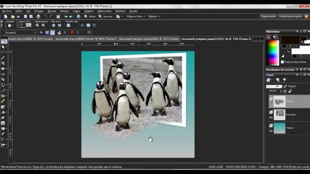Swap foreground and background materials arrow

(288, 51)
